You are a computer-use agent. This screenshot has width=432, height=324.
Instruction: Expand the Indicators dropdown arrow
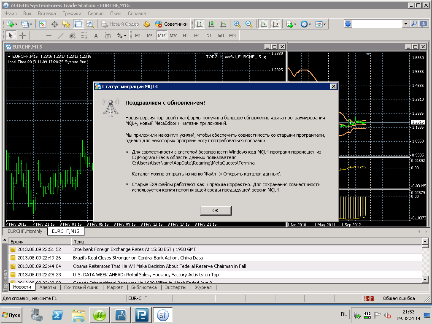(295, 24)
